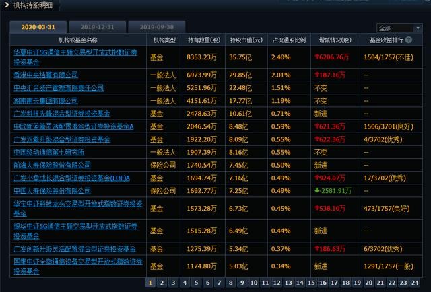Go to page 8
The width and height of the screenshot is (431, 292).
[x=230, y=283]
